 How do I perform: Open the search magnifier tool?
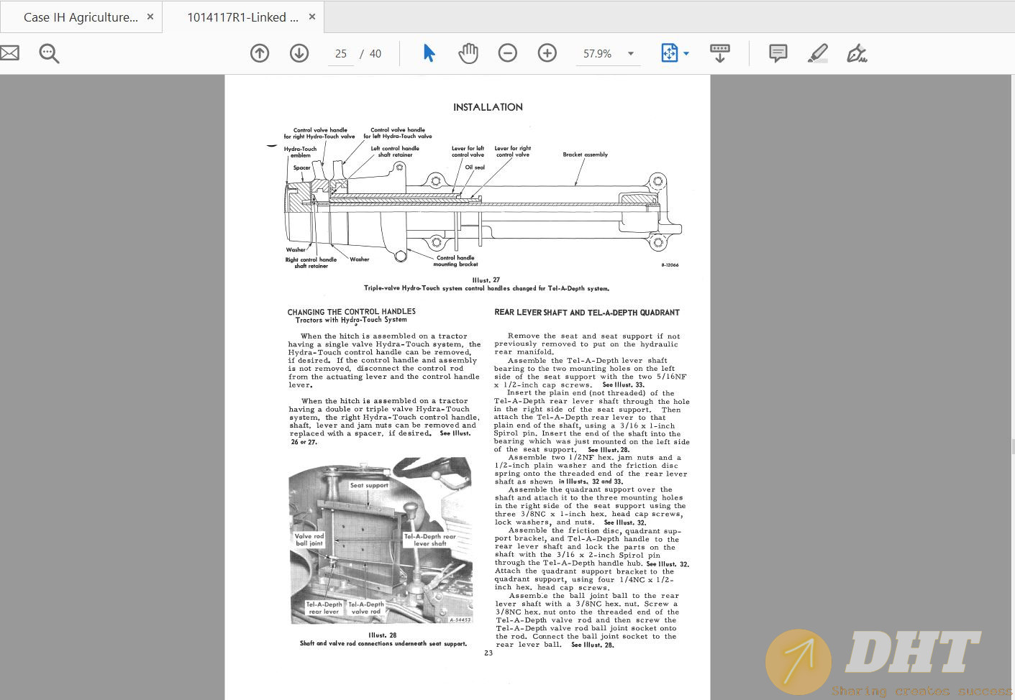[49, 53]
